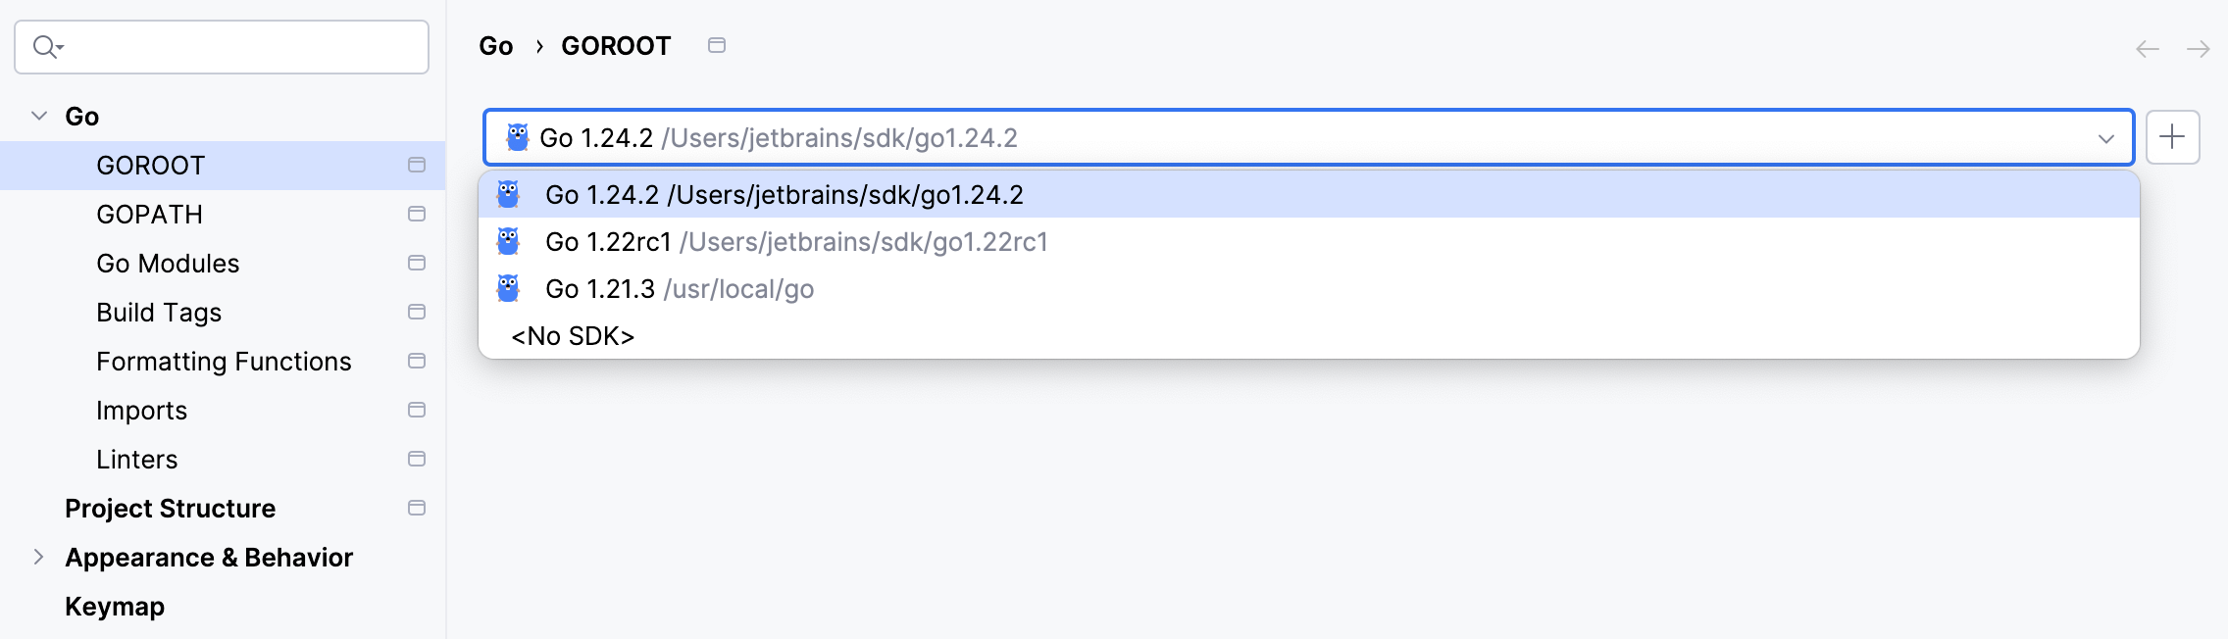Click the reset icon next to GOROOT breadcrumb

point(718,44)
